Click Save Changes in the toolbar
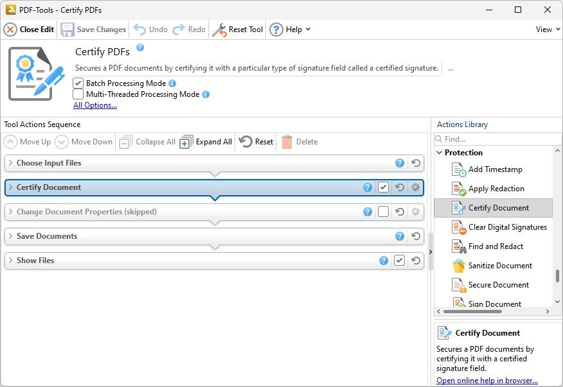The image size is (563, 387). point(93,30)
